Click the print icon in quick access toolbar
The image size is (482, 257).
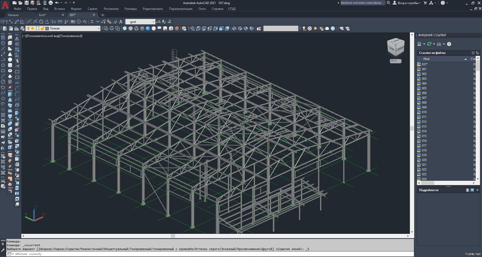click(50, 3)
